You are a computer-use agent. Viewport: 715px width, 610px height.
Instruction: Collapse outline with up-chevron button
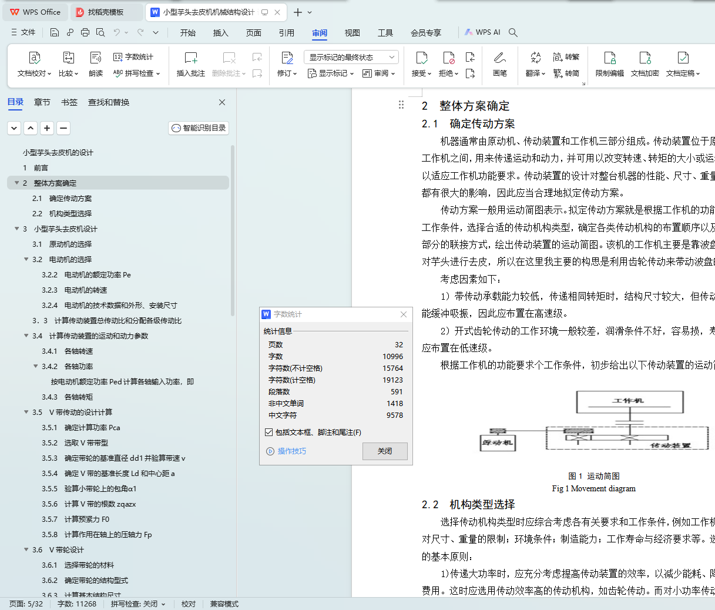pyautogui.click(x=31, y=128)
